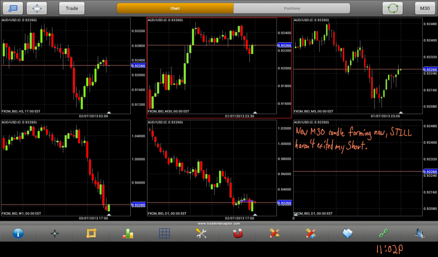Click the 01/07/2013 23:30 date label
Screen dimensions: 438x257
click(240, 116)
